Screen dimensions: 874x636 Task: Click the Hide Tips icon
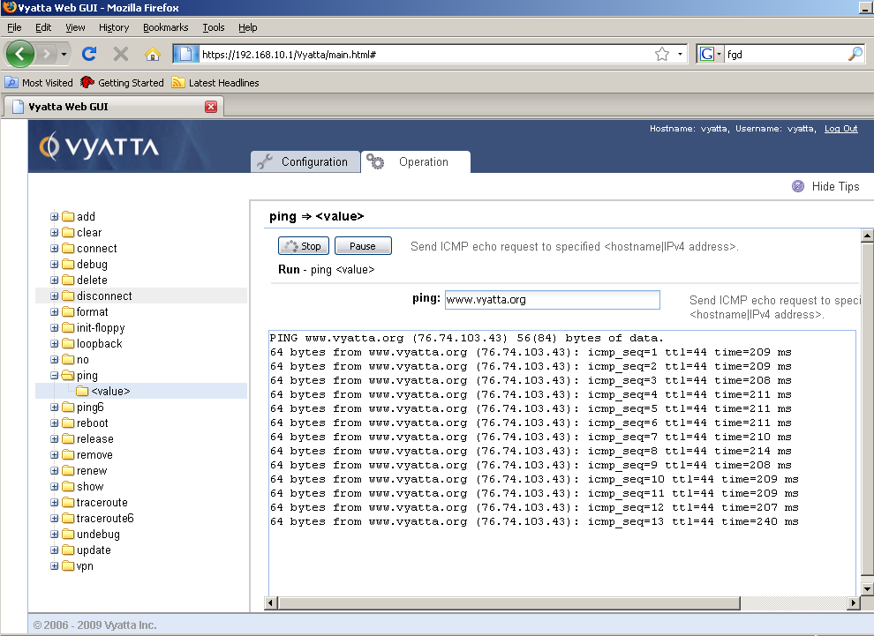tap(798, 186)
